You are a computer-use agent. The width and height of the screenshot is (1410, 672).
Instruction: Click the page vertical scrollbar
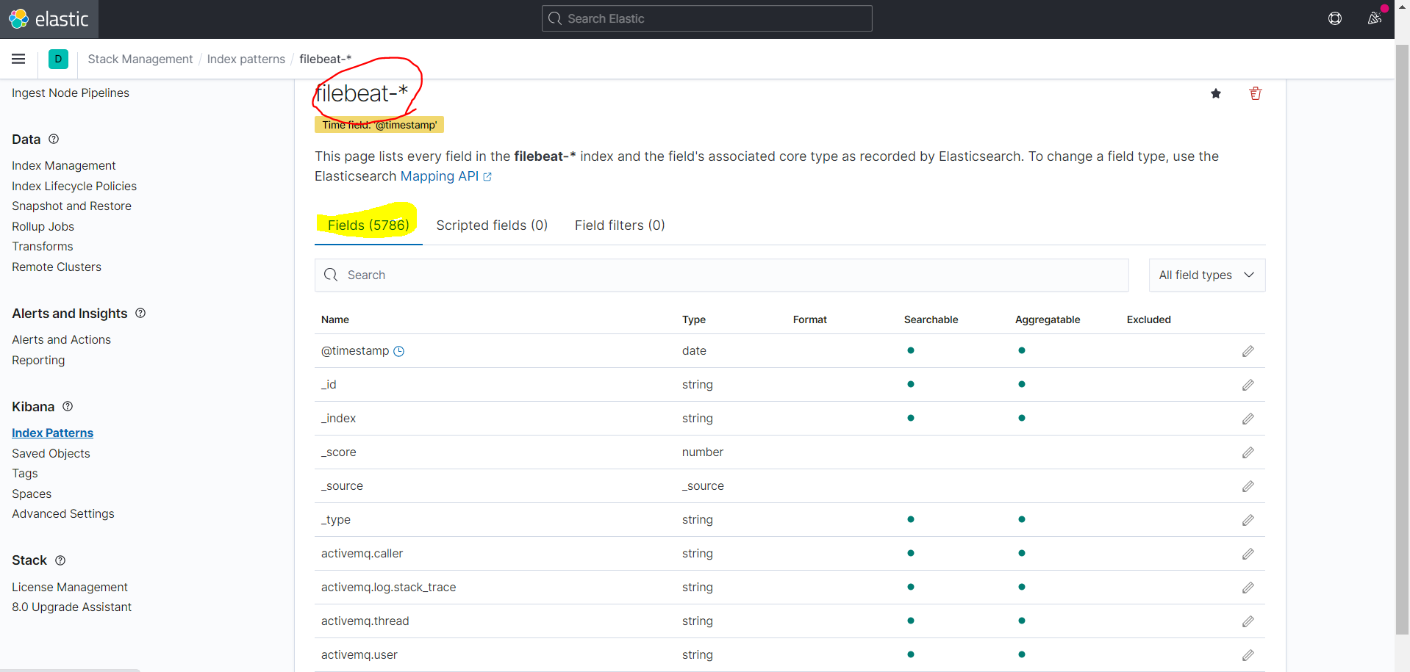pos(1402,338)
